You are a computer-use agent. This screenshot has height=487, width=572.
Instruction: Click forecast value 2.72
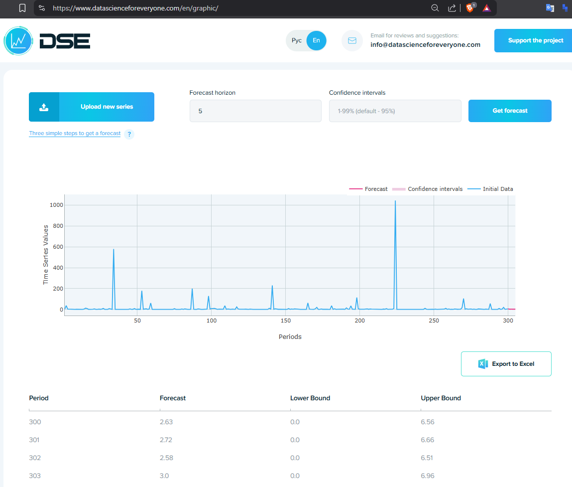(x=166, y=440)
